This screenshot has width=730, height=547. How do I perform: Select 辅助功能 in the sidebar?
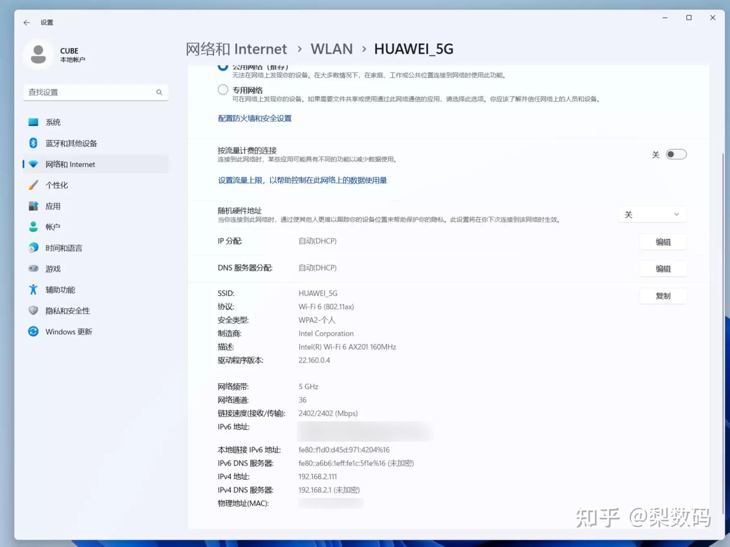click(x=60, y=290)
